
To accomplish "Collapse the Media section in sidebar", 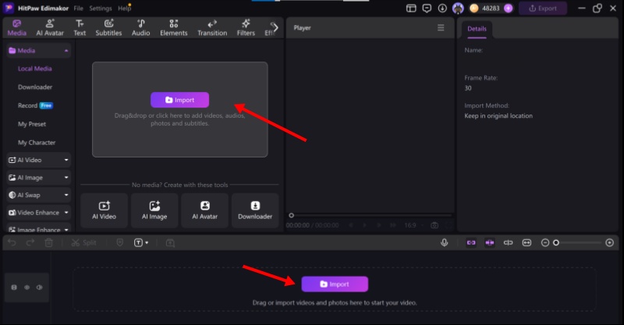I will tap(66, 51).
